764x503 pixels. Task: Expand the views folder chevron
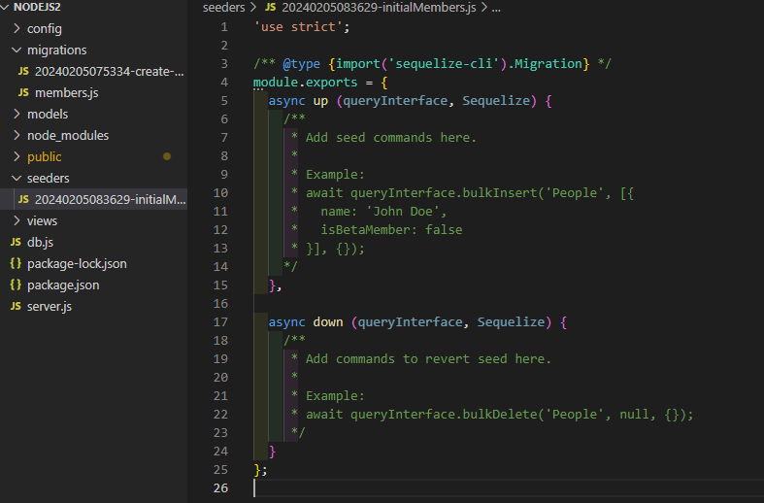coord(17,220)
